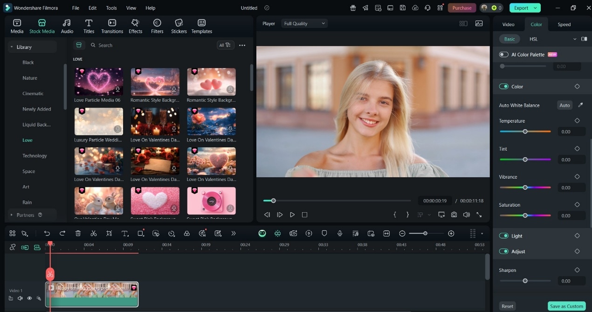Click the Purchase button
This screenshot has height=312, width=592.
tap(462, 8)
